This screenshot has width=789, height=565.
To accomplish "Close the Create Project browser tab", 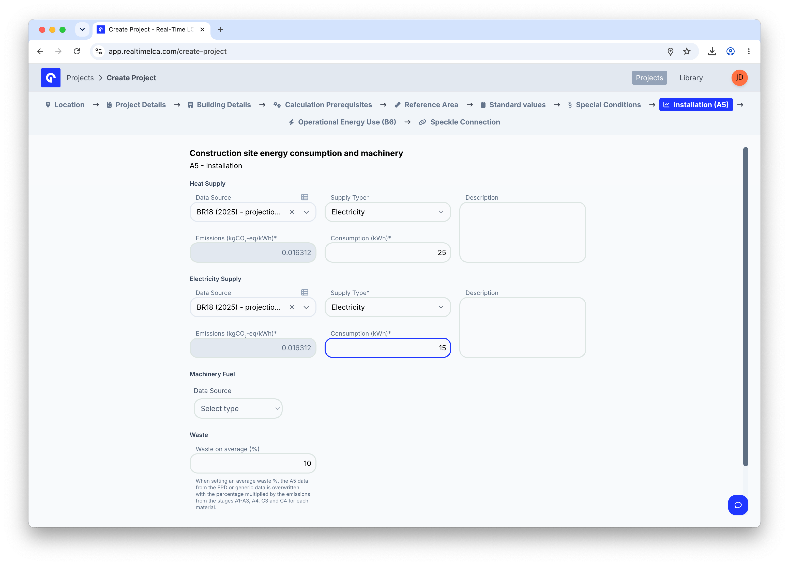I will [202, 29].
